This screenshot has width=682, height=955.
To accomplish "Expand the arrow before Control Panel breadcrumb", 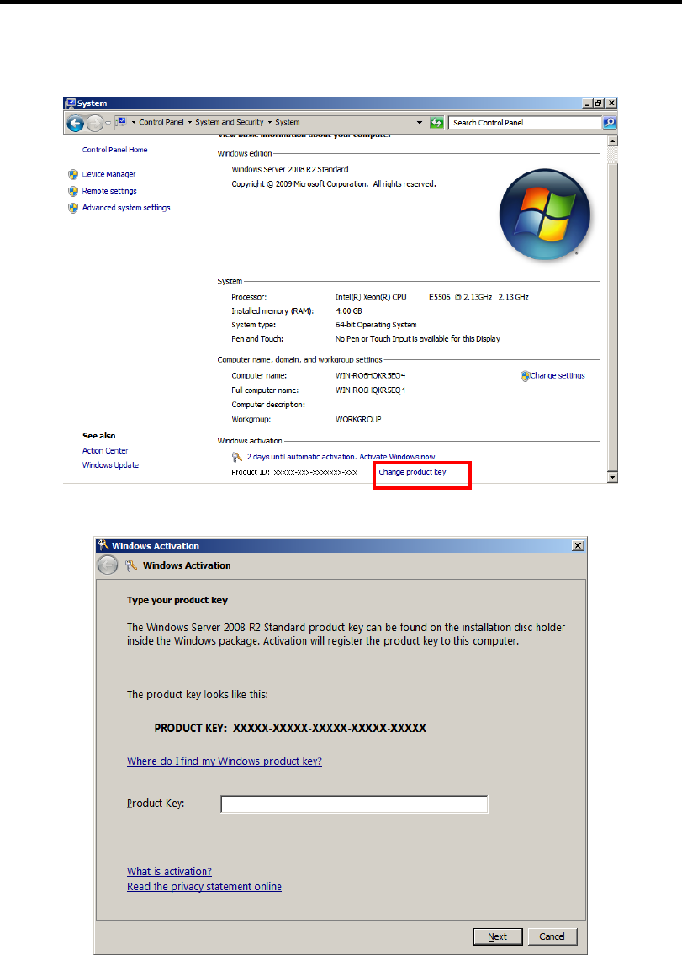I will [134, 122].
